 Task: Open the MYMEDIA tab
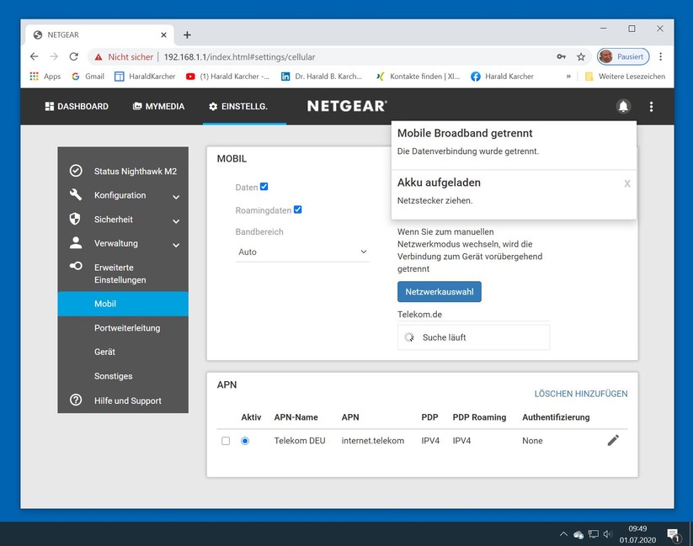point(159,107)
